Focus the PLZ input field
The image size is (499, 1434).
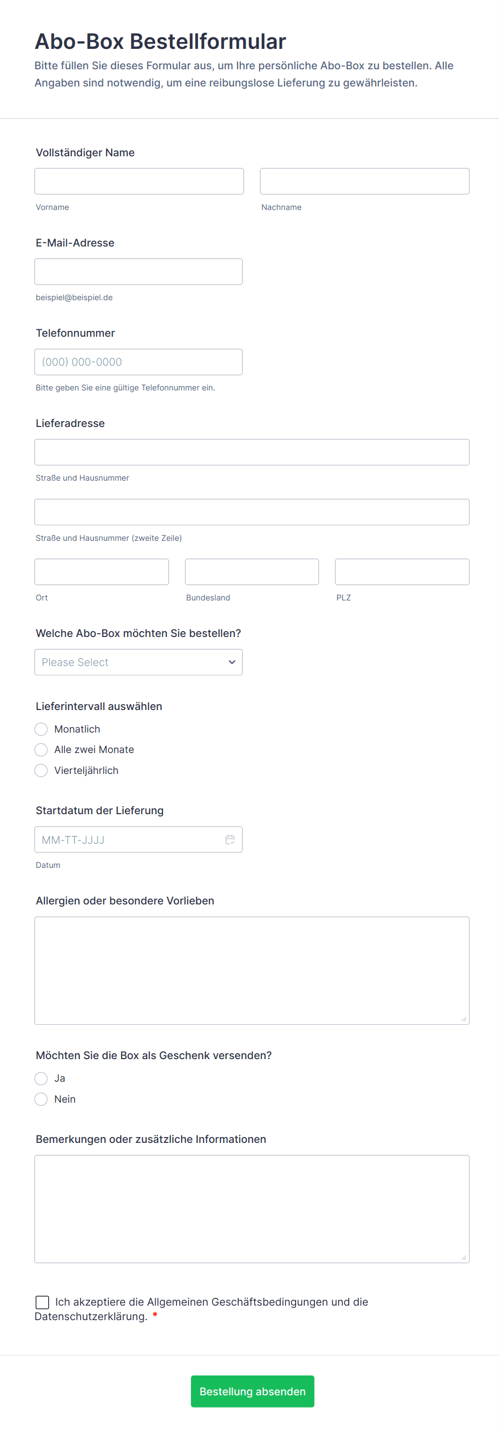(402, 571)
